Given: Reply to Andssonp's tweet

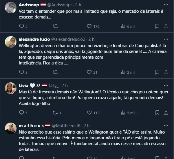Looking at the screenshot, I should pyautogui.click(x=21, y=26).
